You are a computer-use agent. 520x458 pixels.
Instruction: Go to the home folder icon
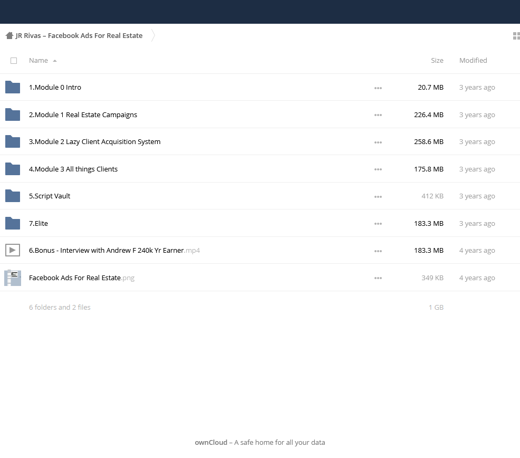(x=9, y=35)
